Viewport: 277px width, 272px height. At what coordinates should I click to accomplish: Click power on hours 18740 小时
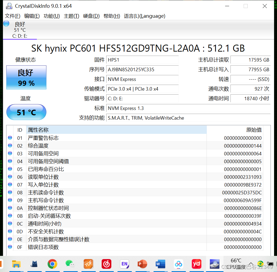pyautogui.click(x=250, y=98)
